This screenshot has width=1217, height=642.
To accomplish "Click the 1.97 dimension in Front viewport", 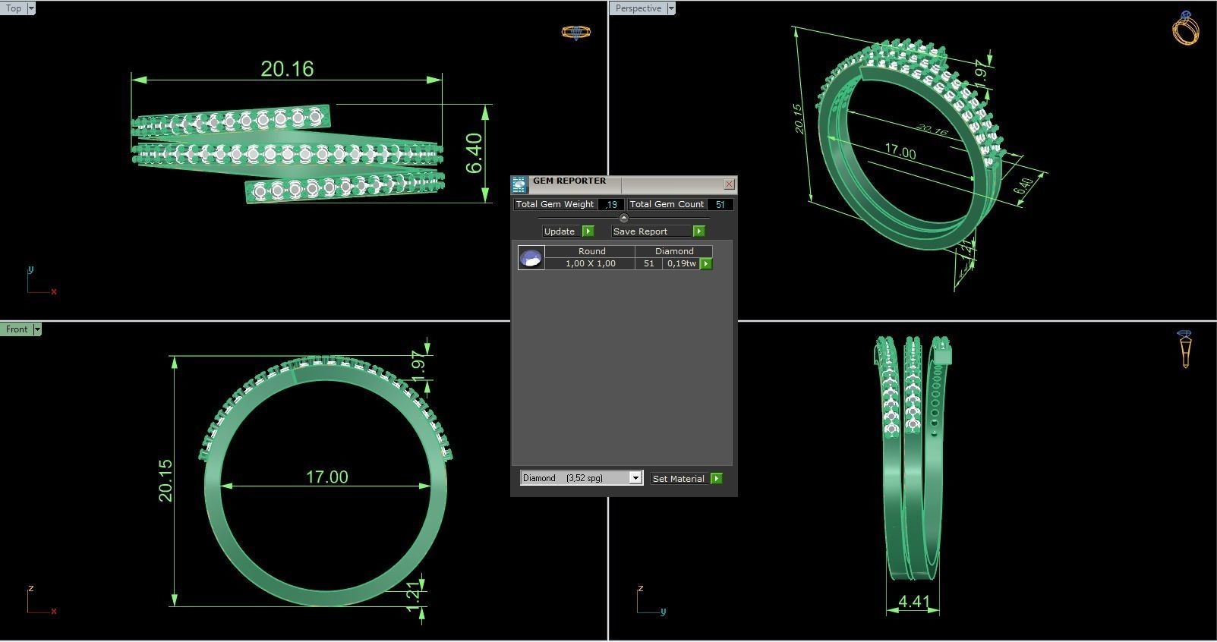I will coord(417,366).
